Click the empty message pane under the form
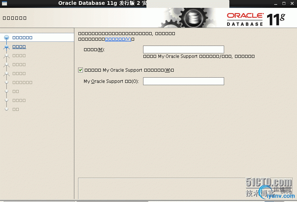Screen dimensions: 297x202 point(185,188)
